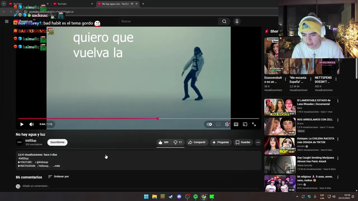The height and width of the screenshot is (201, 358).
Task: Mute the video volume
Action: click(x=31, y=124)
